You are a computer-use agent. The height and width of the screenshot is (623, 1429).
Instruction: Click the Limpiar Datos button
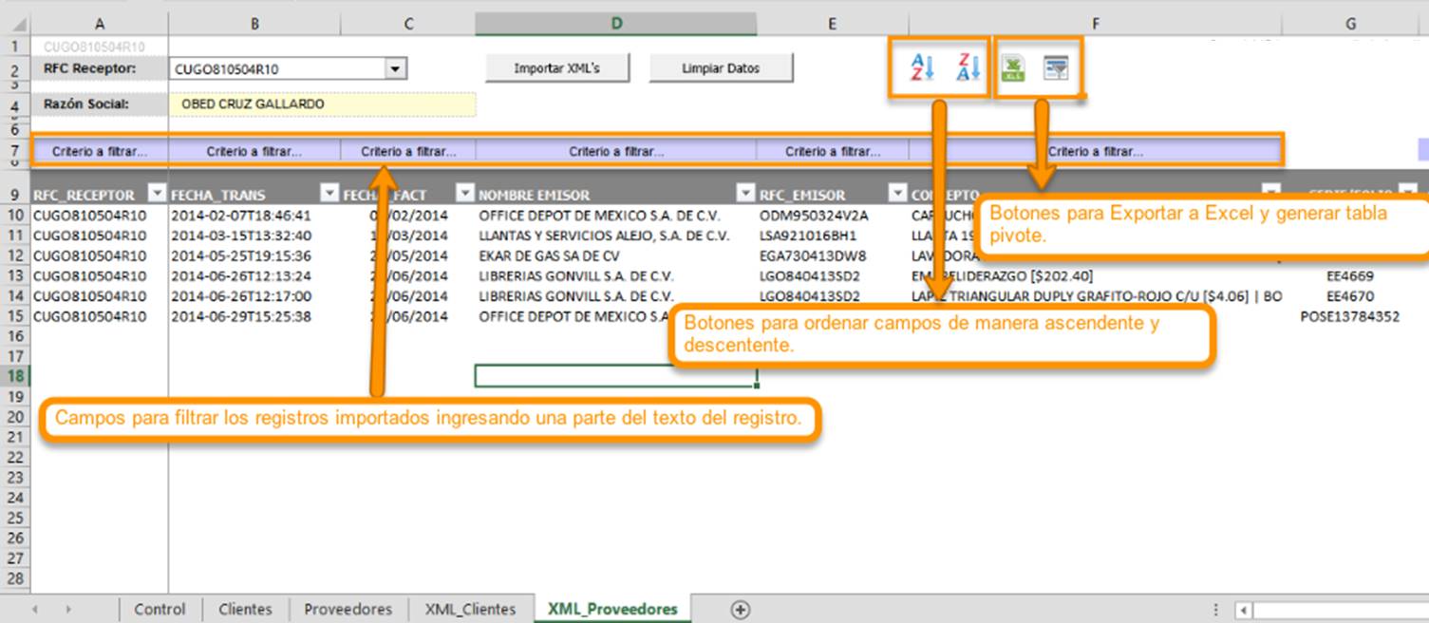click(x=721, y=67)
